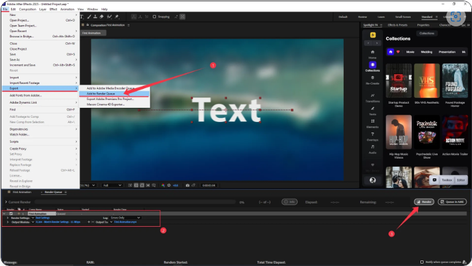Switch to the First Animation timeline tab
This screenshot has height=266, width=472.
click(x=22, y=192)
